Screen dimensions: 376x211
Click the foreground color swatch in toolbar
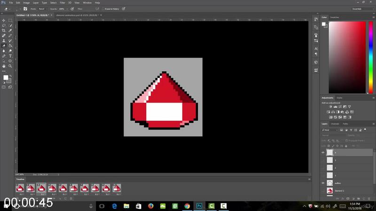[x=6, y=77]
